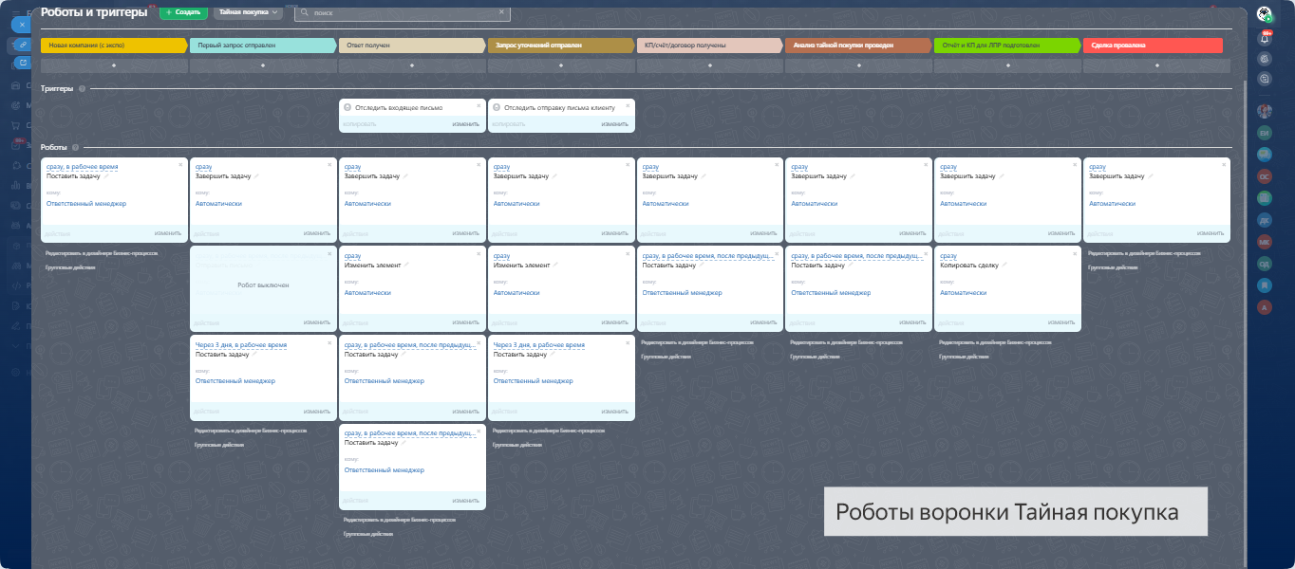Select the Сделка провалена stage
This screenshot has height=569, width=1295.
click(1152, 45)
